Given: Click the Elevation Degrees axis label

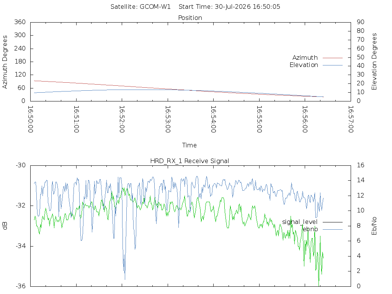Looking at the screenshot, I should point(374,62).
